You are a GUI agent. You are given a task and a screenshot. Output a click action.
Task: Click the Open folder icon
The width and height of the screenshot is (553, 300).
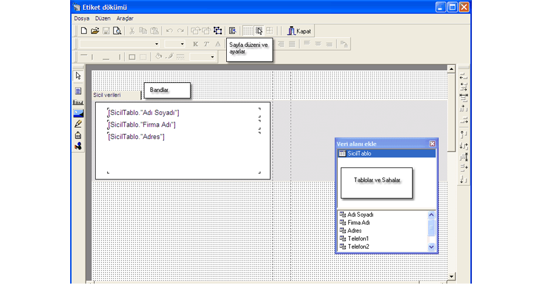click(x=95, y=30)
